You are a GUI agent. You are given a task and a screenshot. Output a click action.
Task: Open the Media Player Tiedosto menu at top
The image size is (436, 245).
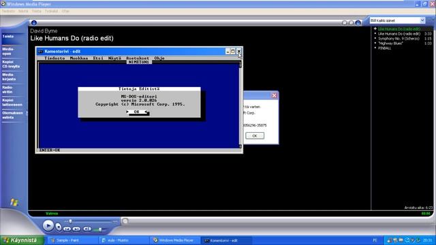click(x=8, y=12)
